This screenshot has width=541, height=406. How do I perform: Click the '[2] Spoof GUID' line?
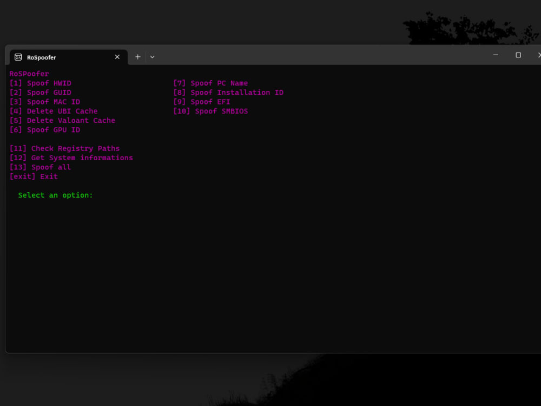click(x=41, y=93)
